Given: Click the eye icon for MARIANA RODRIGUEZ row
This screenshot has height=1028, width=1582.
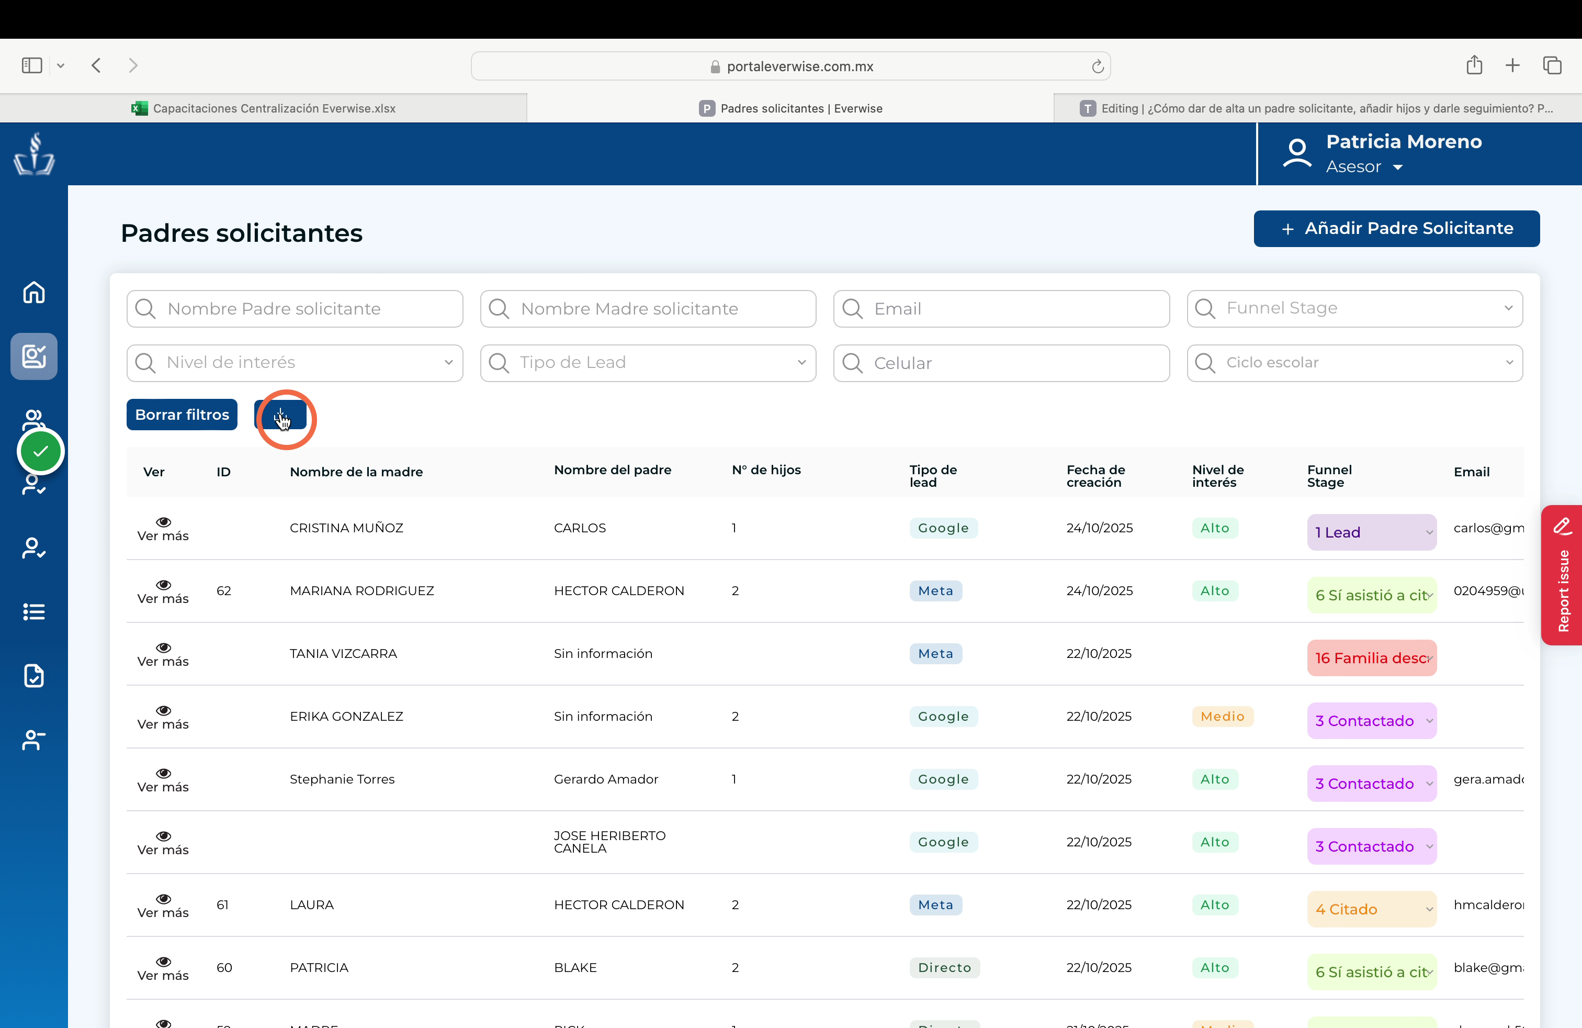Looking at the screenshot, I should (164, 585).
